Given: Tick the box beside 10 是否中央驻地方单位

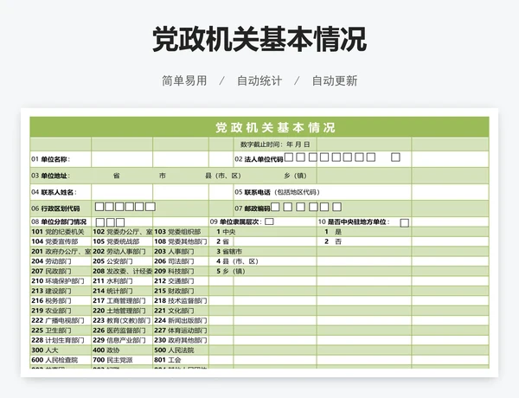Looking at the screenshot, I should (404, 223).
